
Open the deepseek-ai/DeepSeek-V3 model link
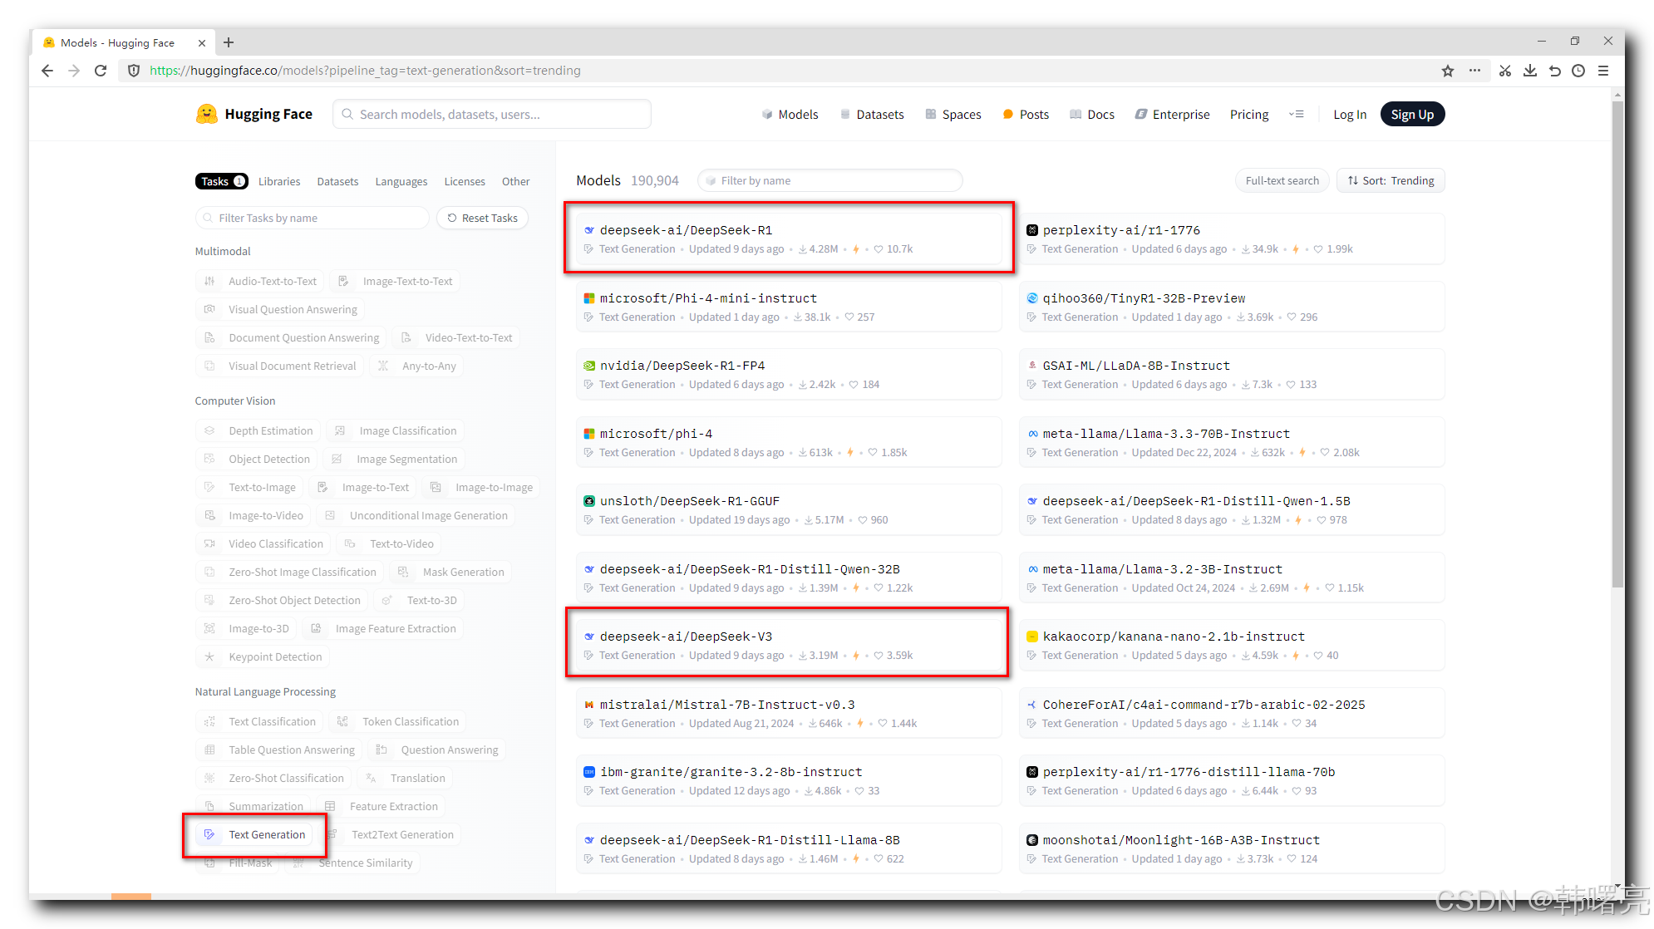pos(686,637)
